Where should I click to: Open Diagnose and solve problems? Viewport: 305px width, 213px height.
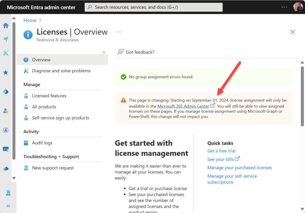62,71
